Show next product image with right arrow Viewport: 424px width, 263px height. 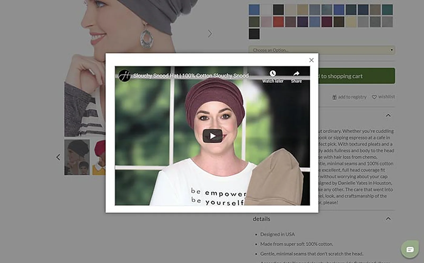pyautogui.click(x=210, y=34)
